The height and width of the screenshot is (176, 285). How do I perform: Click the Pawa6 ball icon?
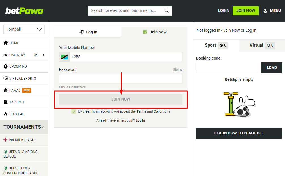point(6,90)
